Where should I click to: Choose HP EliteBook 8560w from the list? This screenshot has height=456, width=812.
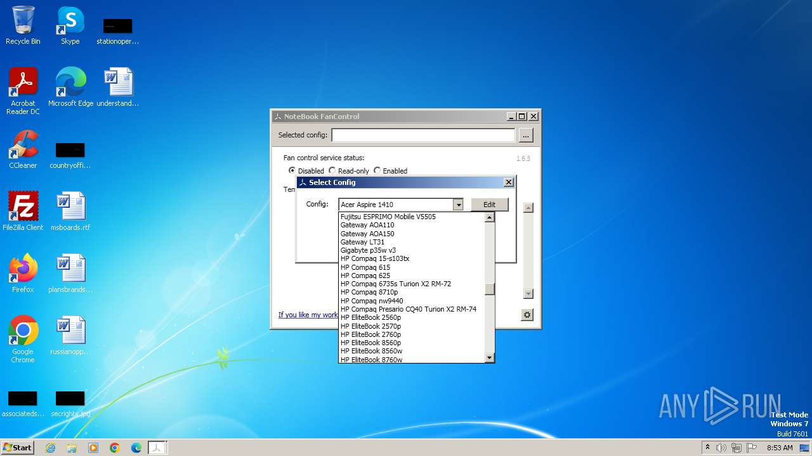pyautogui.click(x=412, y=351)
